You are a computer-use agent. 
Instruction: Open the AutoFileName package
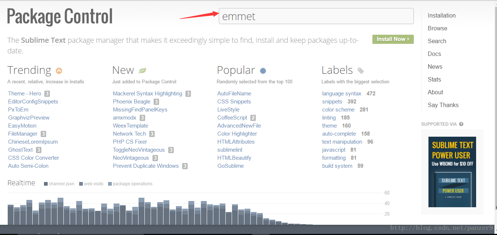tap(234, 94)
